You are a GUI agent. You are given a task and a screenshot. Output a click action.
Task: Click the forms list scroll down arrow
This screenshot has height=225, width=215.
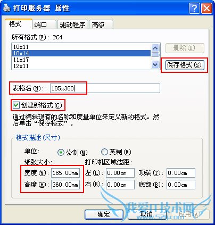coord(155,64)
